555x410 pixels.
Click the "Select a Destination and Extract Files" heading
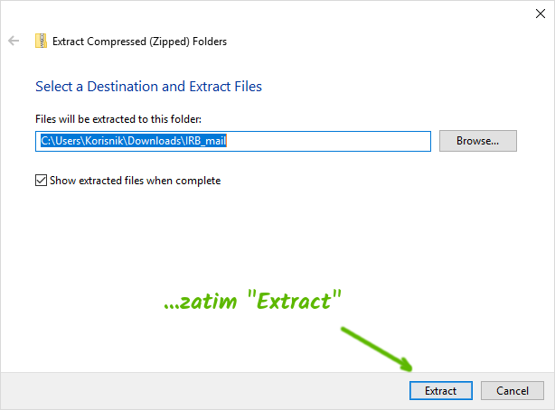[x=148, y=87]
